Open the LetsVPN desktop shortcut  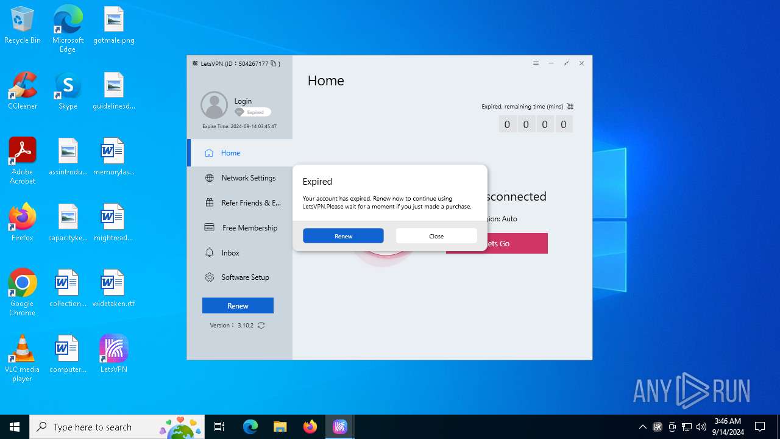(113, 354)
